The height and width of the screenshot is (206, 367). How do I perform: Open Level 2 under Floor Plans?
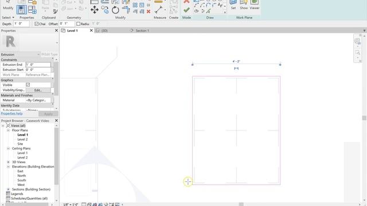pyautogui.click(x=22, y=140)
